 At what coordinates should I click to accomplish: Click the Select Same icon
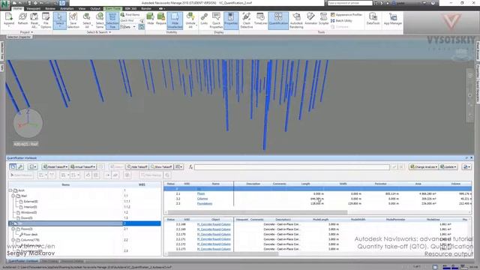[100, 19]
